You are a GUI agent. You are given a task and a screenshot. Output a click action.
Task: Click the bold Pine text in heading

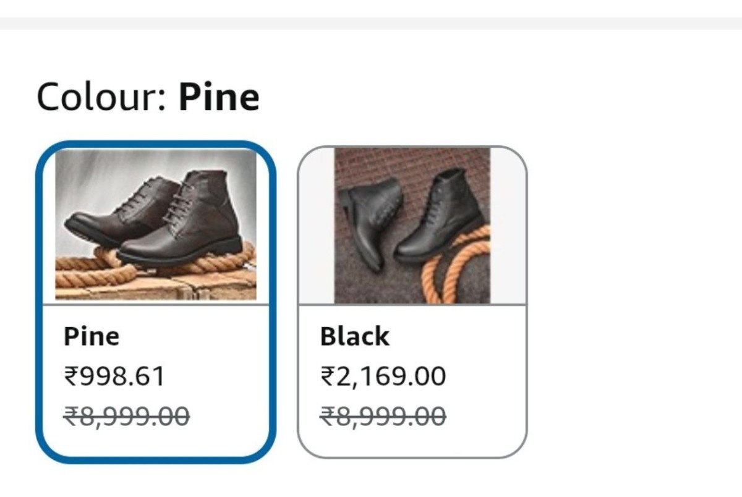[220, 95]
